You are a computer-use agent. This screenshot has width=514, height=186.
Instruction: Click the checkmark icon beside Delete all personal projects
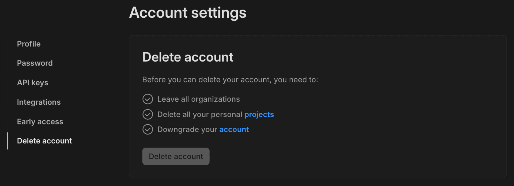coord(148,114)
